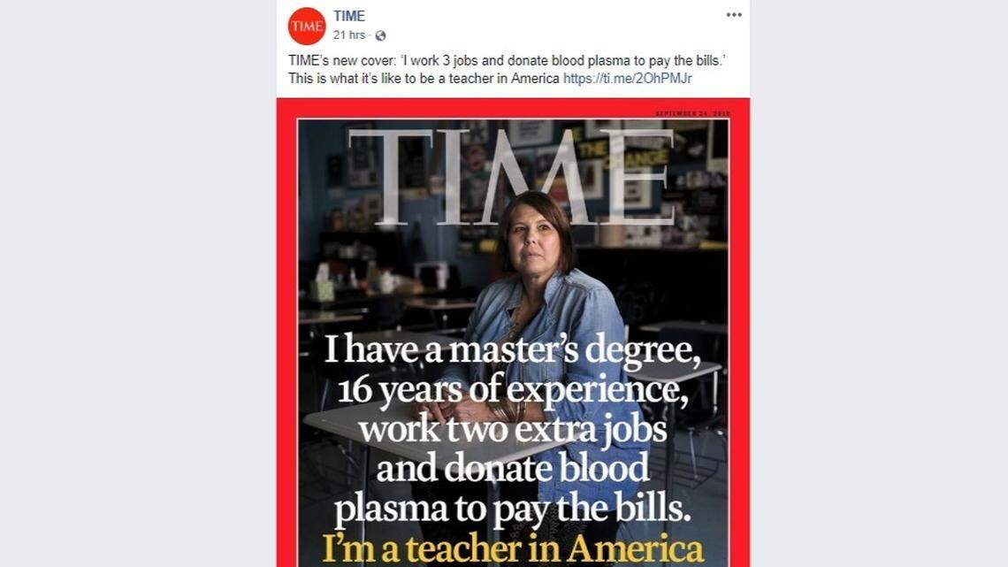1008x567 pixels.
Task: Click the "work two extra jobs" cover line
Action: click(x=512, y=430)
